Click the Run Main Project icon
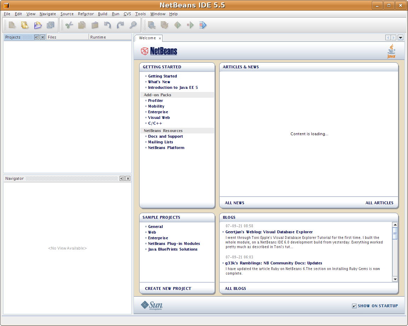This screenshot has width=408, height=326. pos(177,25)
